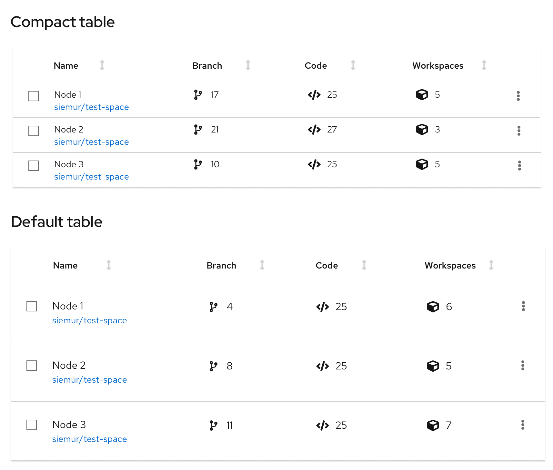Click the Code column header in default table
Viewport: 553px width, 470px height.
327,266
